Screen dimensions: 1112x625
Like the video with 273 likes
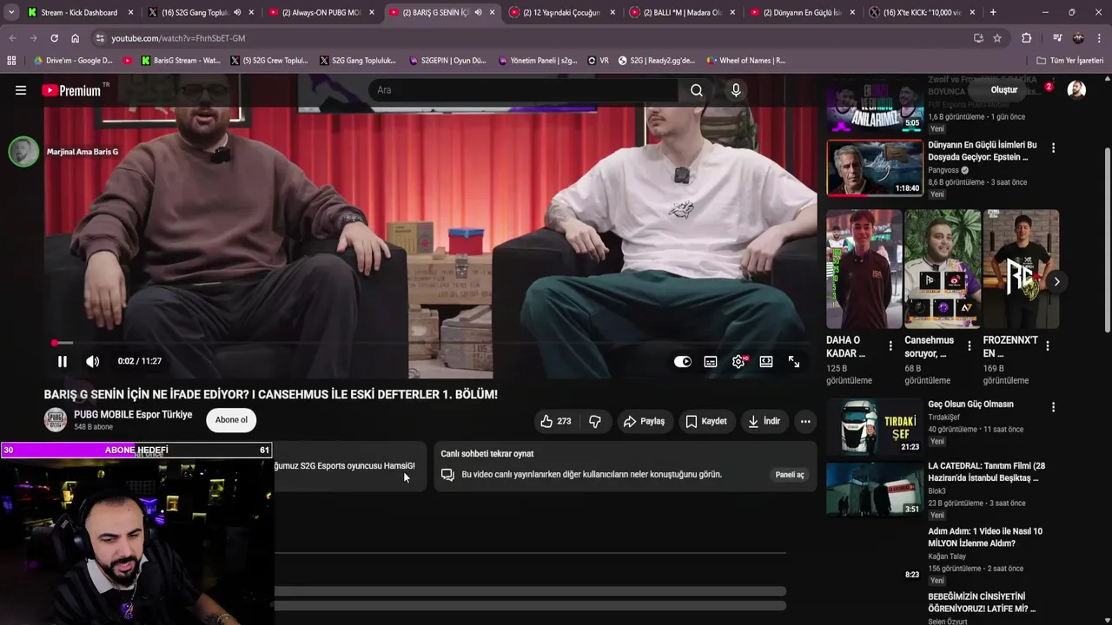click(x=555, y=421)
